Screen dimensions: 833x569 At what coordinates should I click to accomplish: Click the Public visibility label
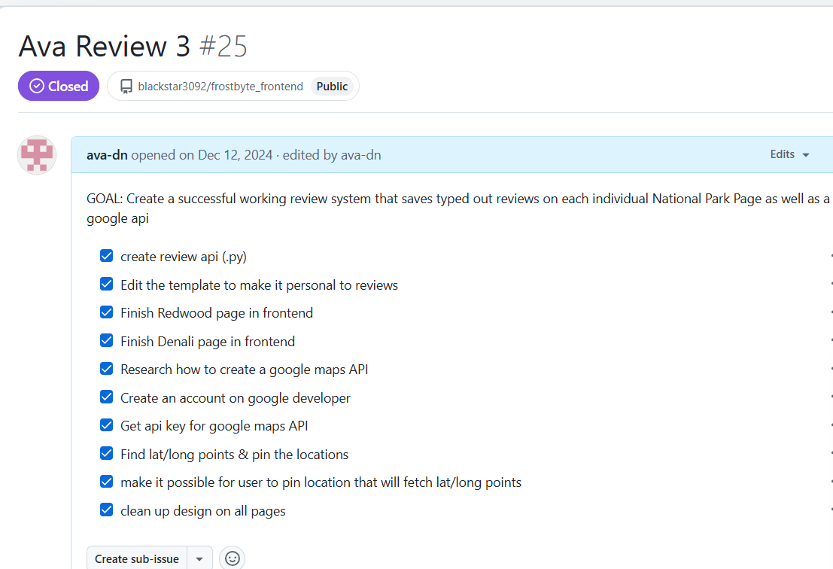(332, 87)
